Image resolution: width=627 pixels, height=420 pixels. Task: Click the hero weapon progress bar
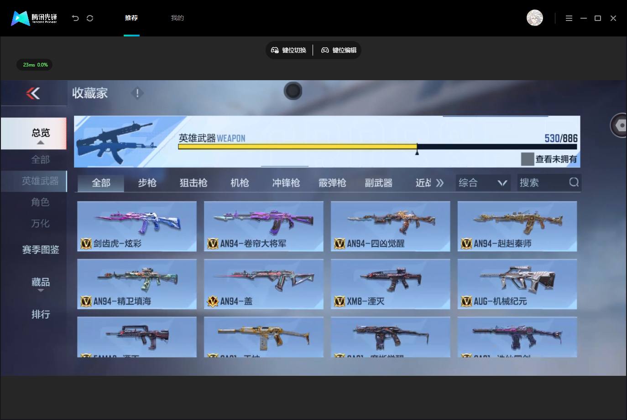tap(377, 147)
